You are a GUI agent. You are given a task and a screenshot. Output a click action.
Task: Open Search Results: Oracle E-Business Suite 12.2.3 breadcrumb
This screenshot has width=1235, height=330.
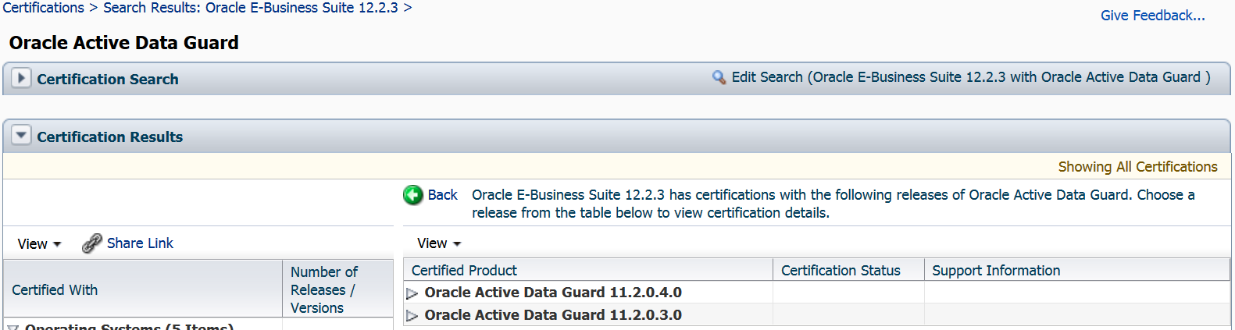tap(250, 8)
